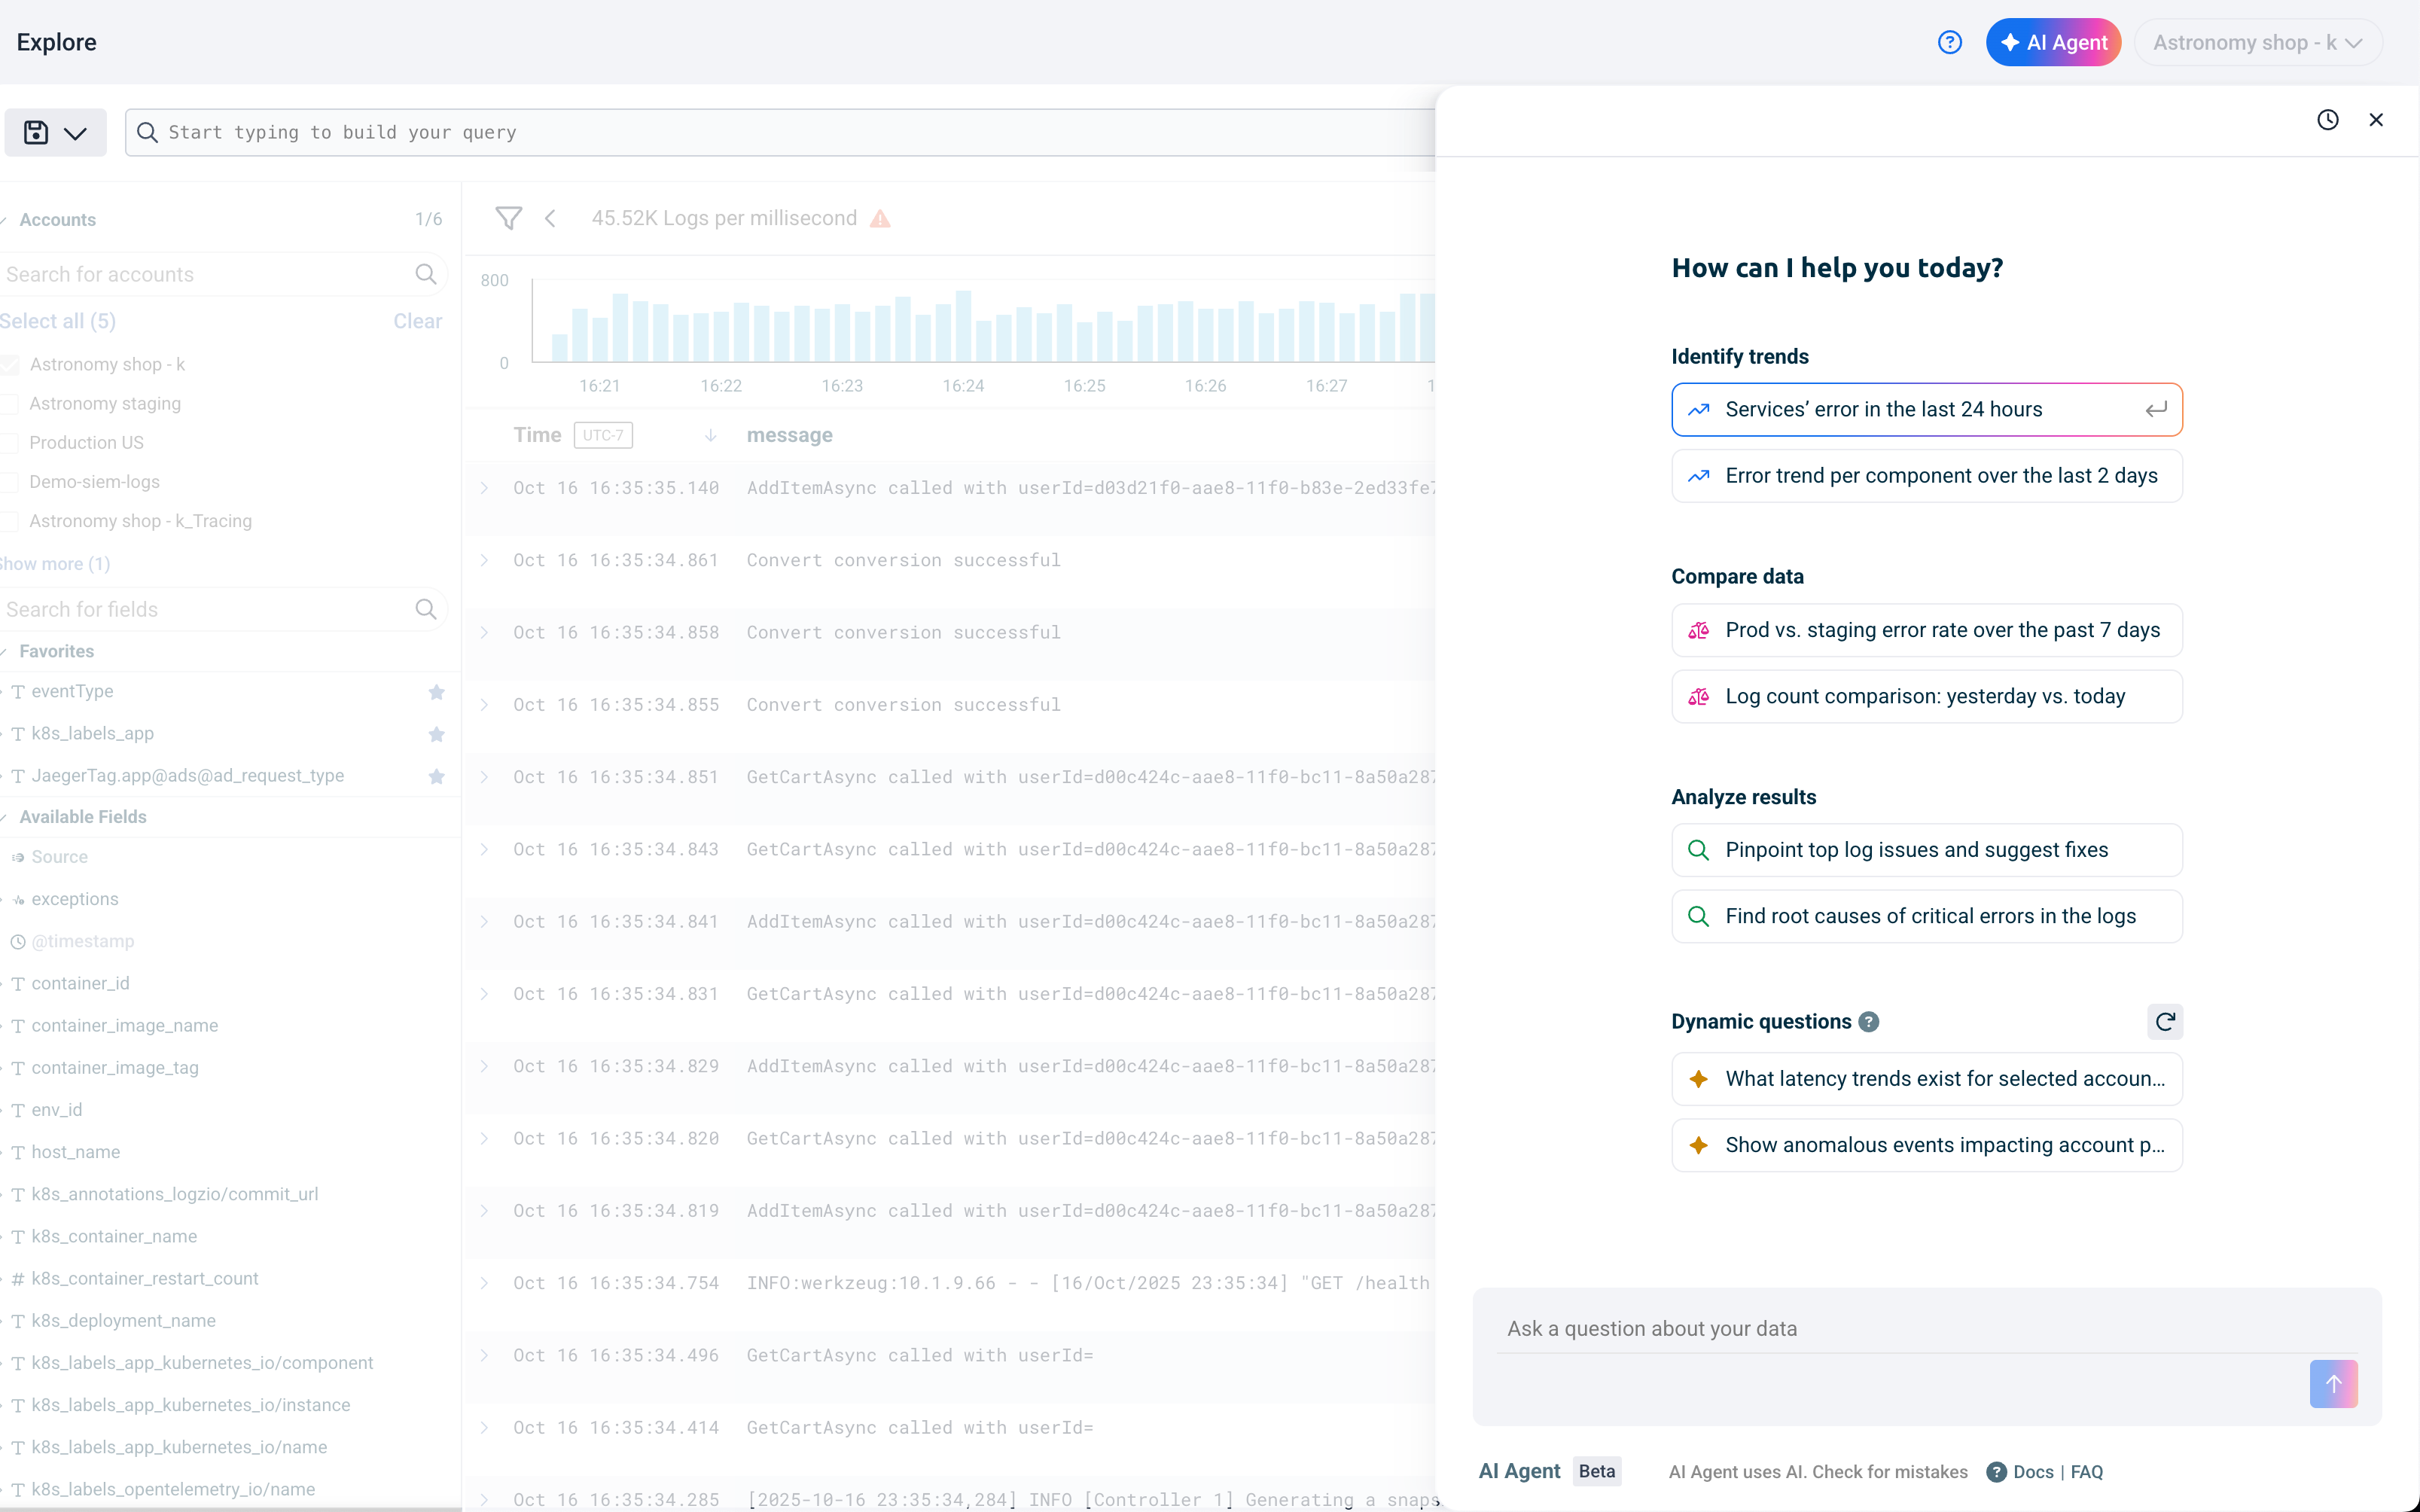Open the Docs link in the footer
Image resolution: width=2420 pixels, height=1512 pixels.
coord(2032,1471)
